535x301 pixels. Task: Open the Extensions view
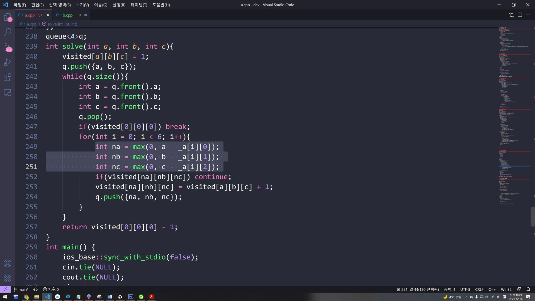tap(8, 77)
